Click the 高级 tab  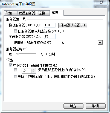click(x=57, y=13)
